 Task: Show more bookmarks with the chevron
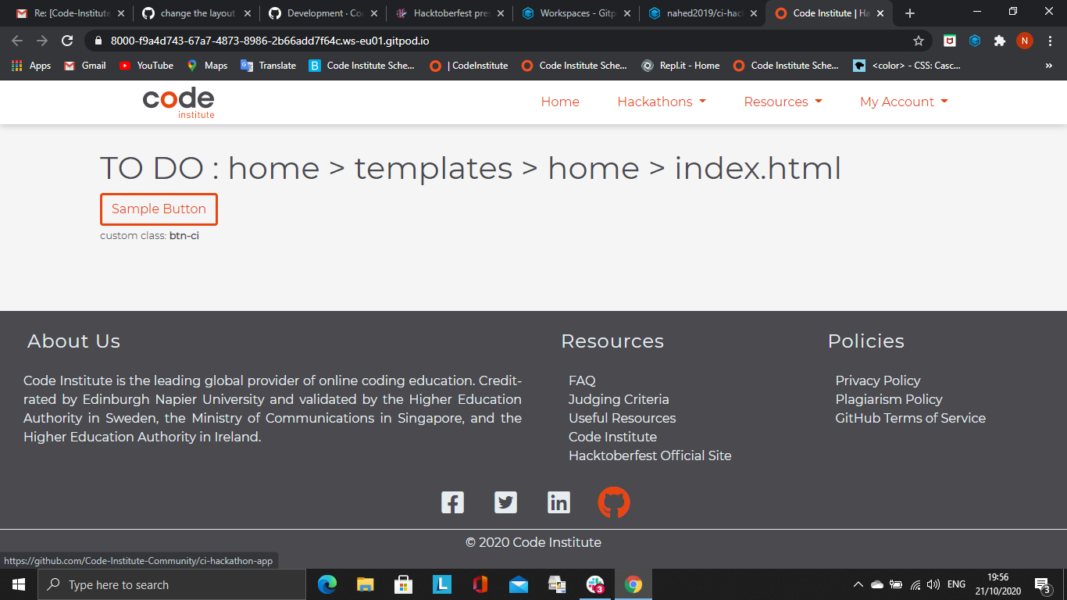pos(1048,66)
